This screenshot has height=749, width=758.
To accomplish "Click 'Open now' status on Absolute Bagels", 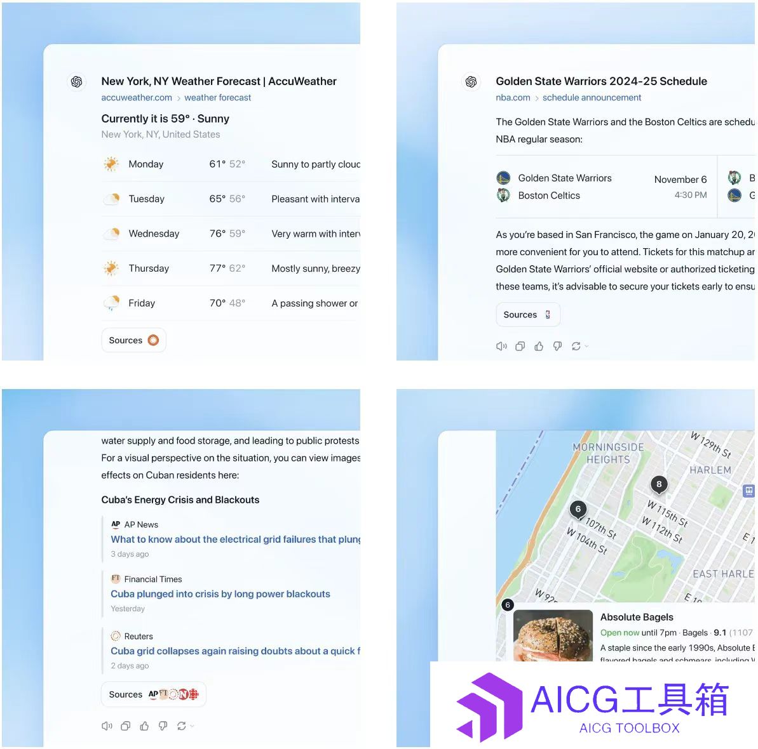I will (x=619, y=633).
